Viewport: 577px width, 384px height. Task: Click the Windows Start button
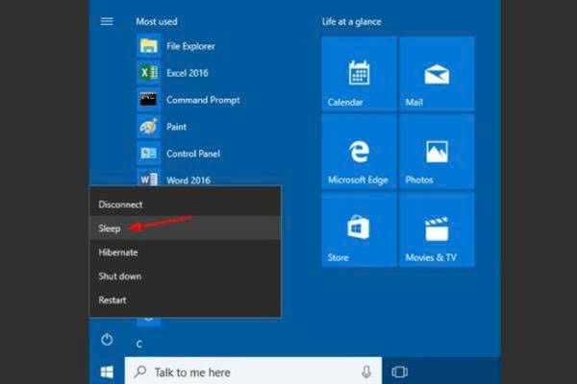[107, 372]
